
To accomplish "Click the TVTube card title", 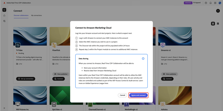I will tap(19, 50).
